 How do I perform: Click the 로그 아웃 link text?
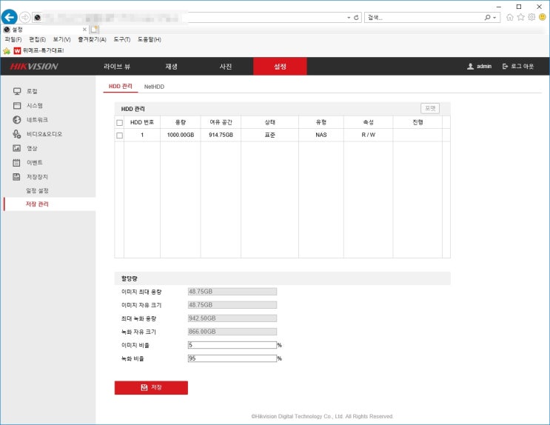(522, 67)
